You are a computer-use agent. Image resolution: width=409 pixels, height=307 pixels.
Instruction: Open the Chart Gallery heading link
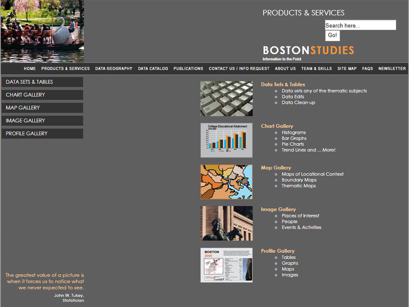click(x=277, y=126)
